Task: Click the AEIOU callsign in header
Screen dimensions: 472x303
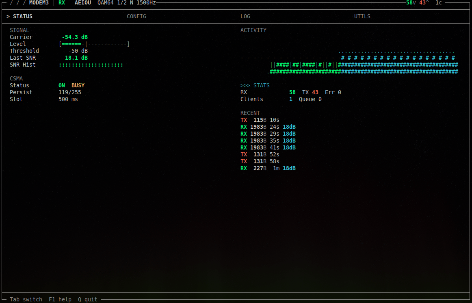Action: click(x=83, y=3)
